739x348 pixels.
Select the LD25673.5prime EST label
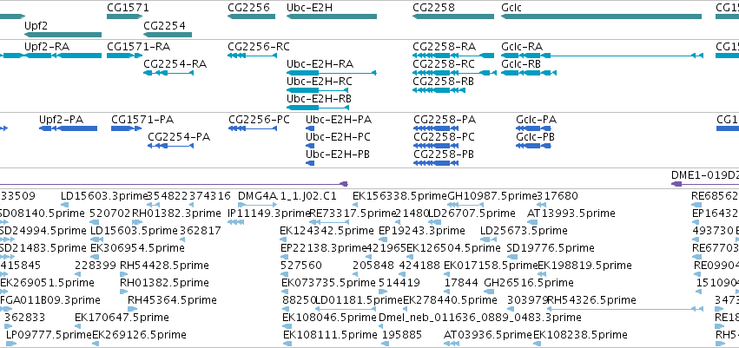(x=524, y=231)
